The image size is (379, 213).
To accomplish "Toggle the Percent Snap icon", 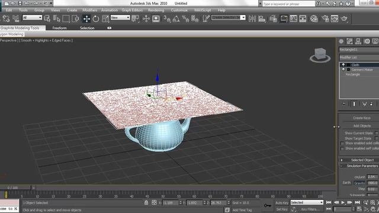I will (x=185, y=18).
